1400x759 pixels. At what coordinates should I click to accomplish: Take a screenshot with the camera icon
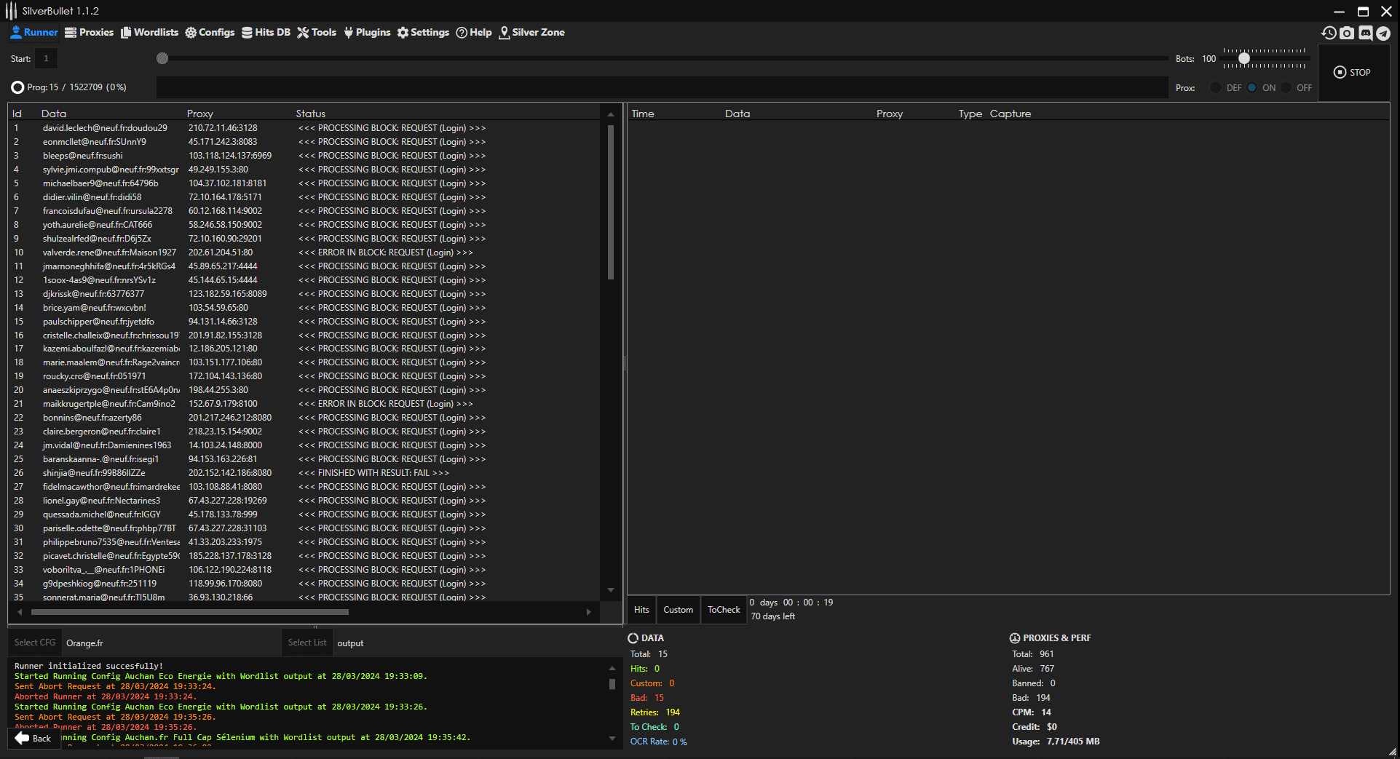1347,33
